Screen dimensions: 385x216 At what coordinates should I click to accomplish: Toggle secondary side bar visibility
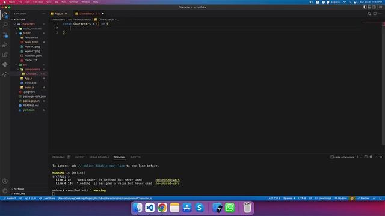click(374, 7)
